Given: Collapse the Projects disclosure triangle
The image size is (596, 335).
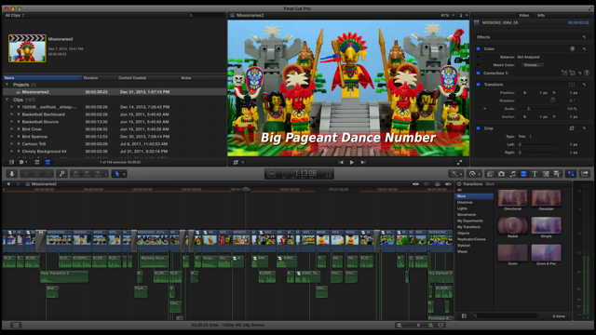Looking at the screenshot, I should (x=7, y=85).
